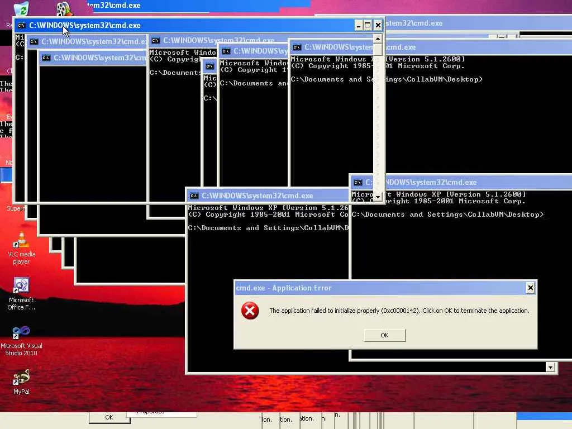Click the cmd icon of the cmd window showing 'C:\Documents an'
This screenshot has height=429, width=572.
click(226, 51)
